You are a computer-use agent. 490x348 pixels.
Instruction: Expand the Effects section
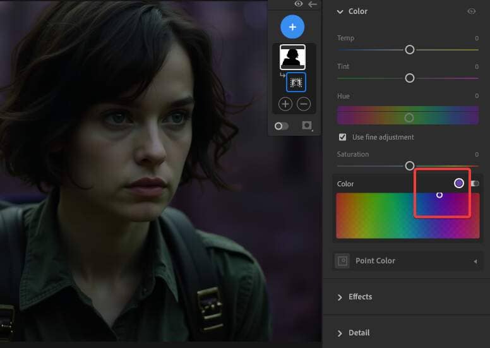(340, 297)
